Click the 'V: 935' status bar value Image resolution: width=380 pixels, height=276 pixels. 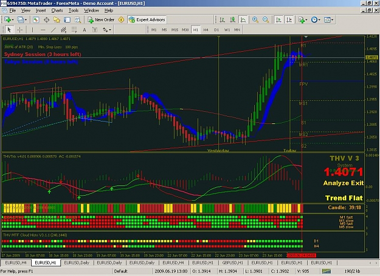point(303,271)
